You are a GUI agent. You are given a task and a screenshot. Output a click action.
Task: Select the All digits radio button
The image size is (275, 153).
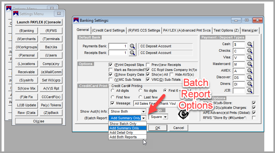[x=113, y=91]
